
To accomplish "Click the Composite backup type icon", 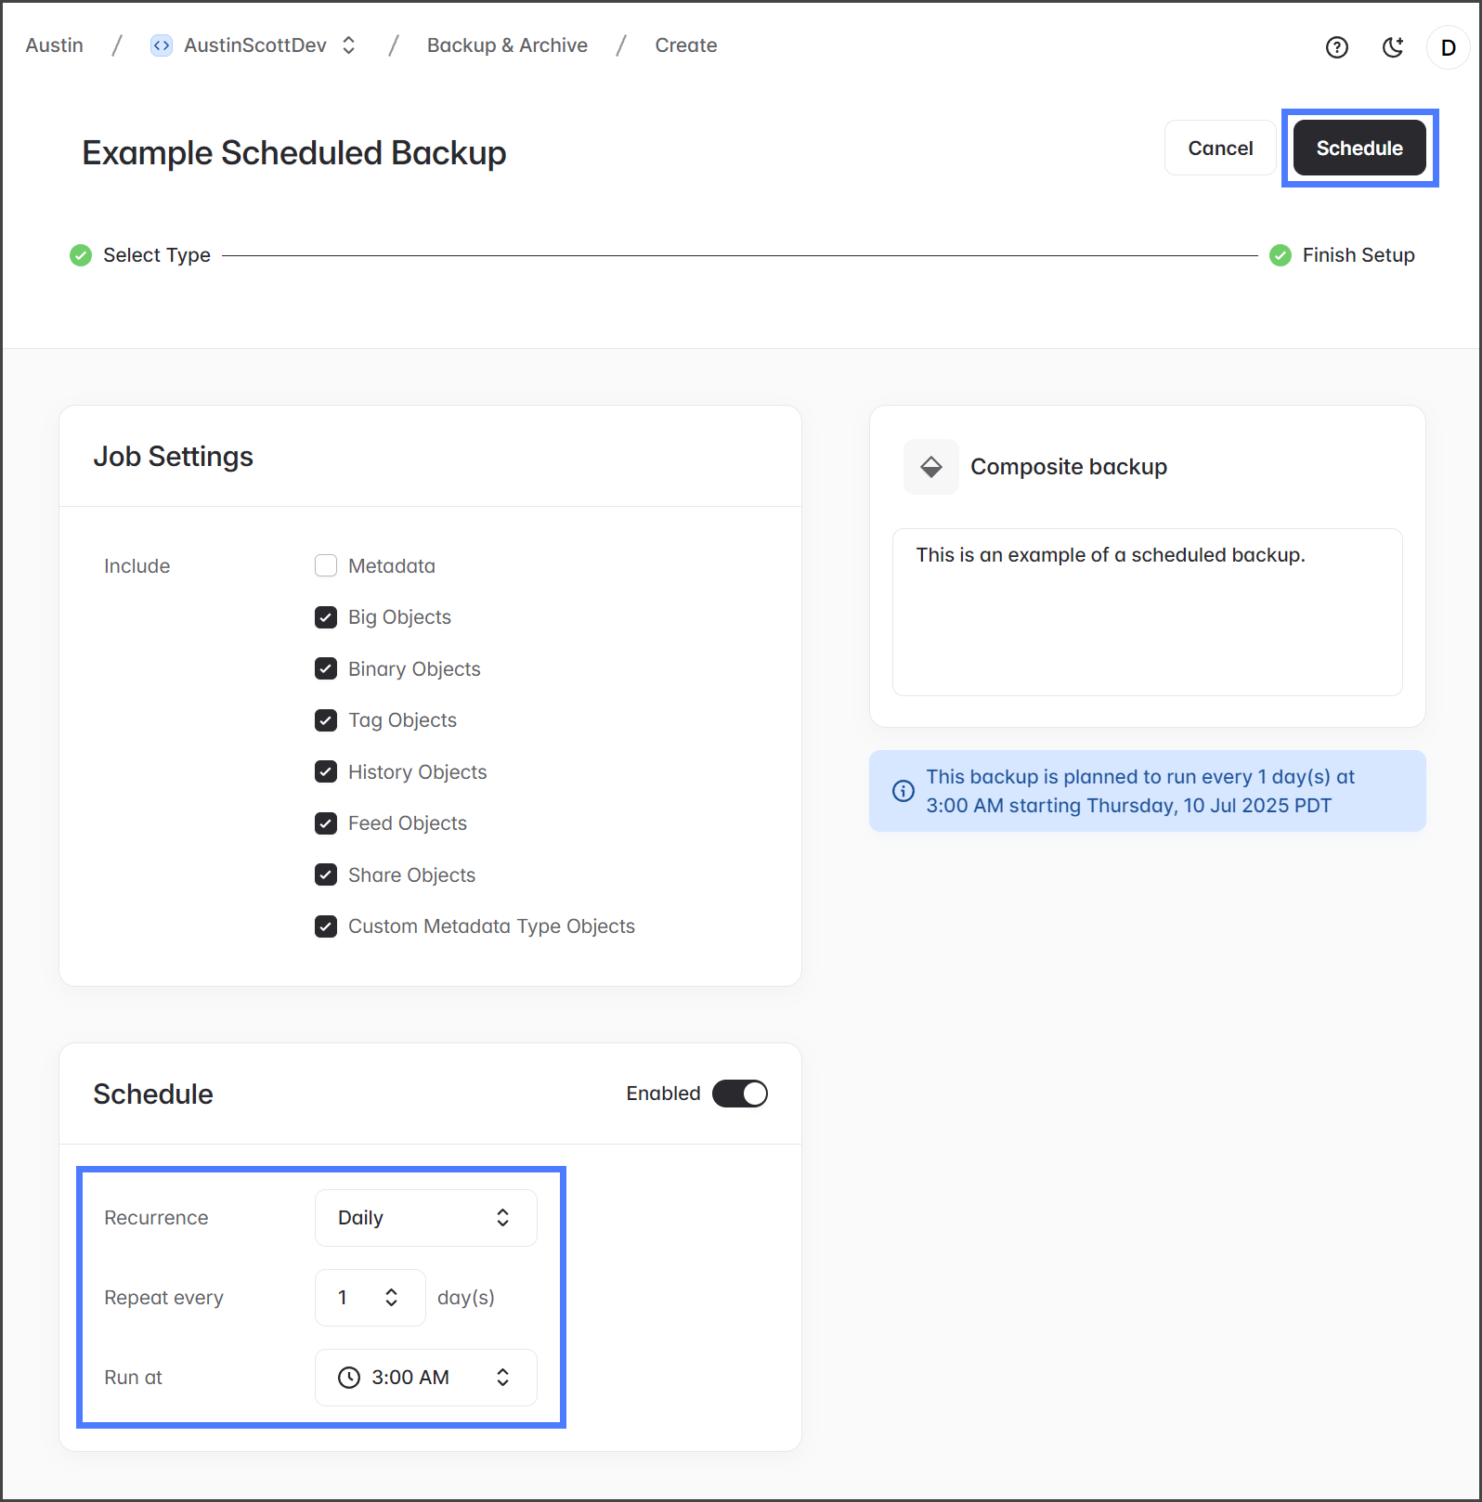I will 930,467.
